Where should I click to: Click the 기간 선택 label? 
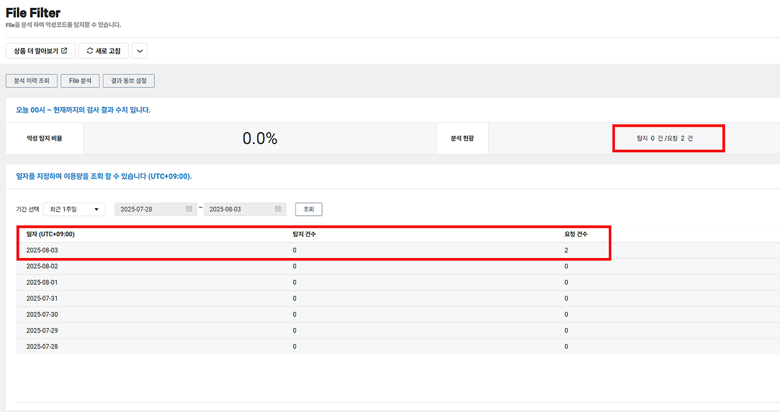click(27, 209)
